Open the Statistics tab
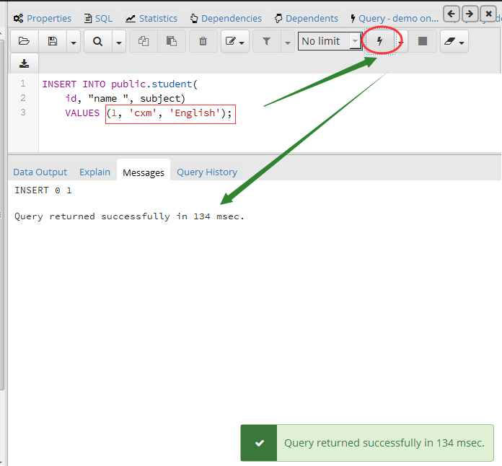This screenshot has width=502, height=466. (x=151, y=18)
